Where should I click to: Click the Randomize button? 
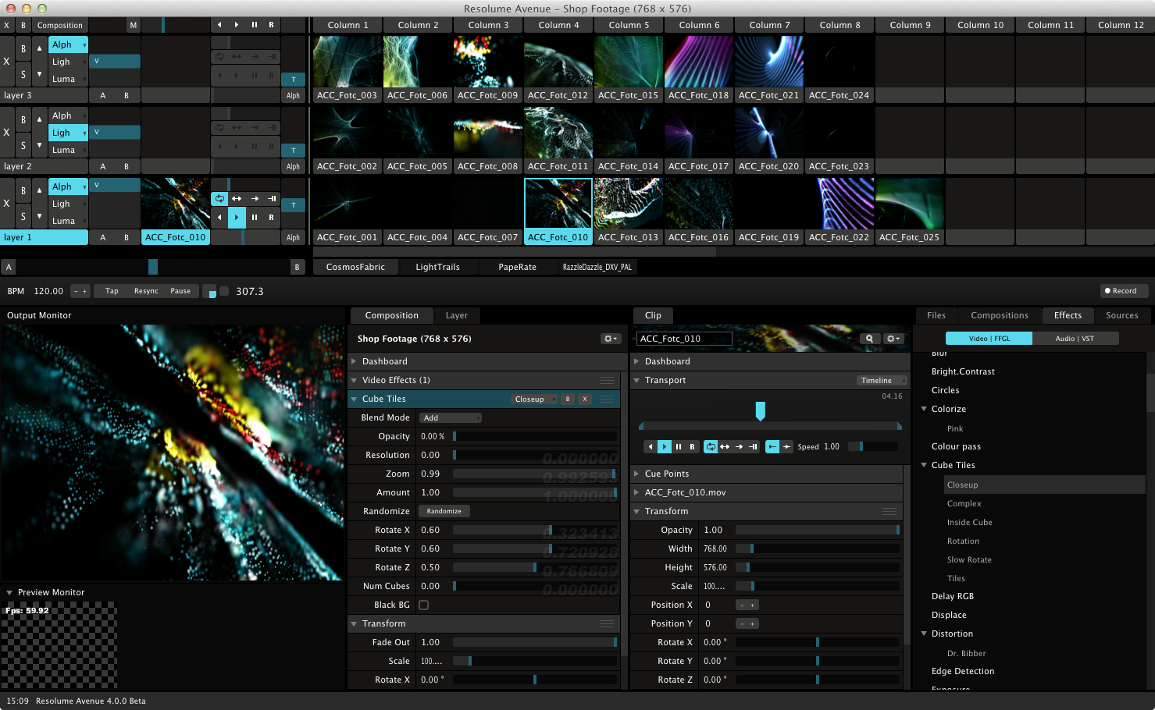[x=444, y=512]
